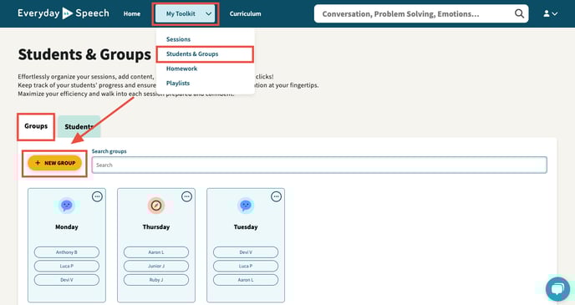Switch to the Students tab

tap(79, 126)
